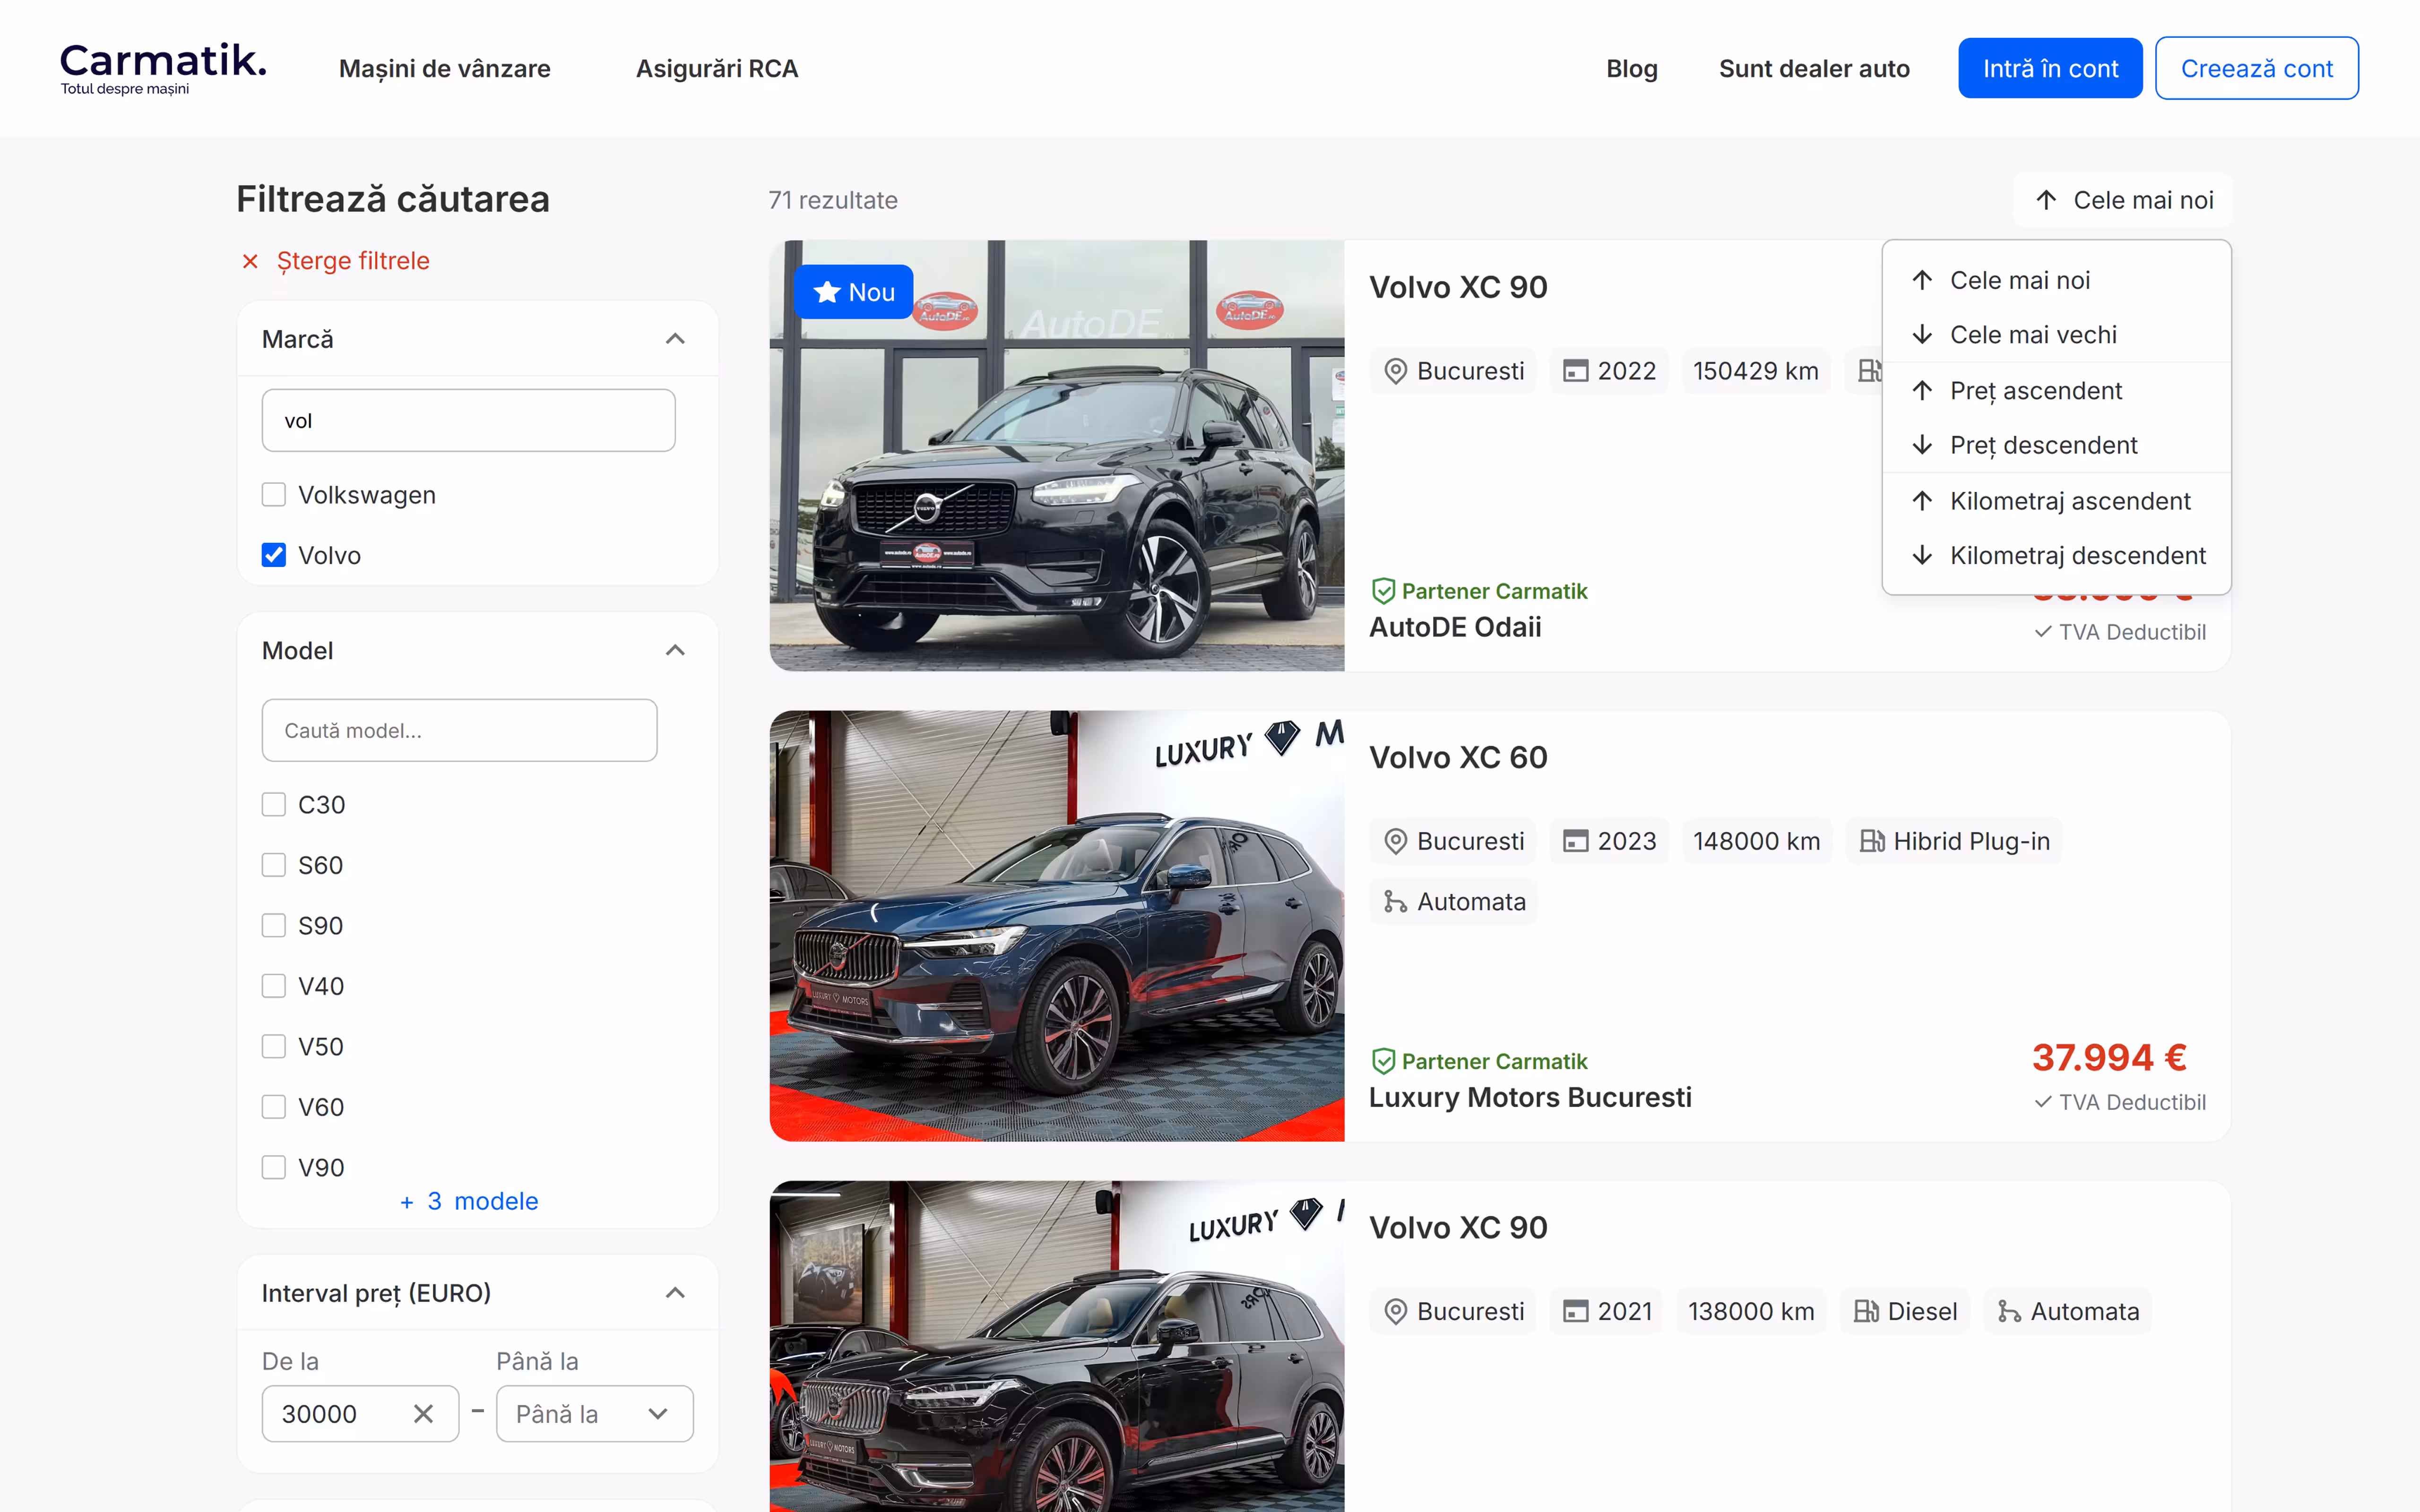Click the star icon on the Nou badge

(827, 292)
